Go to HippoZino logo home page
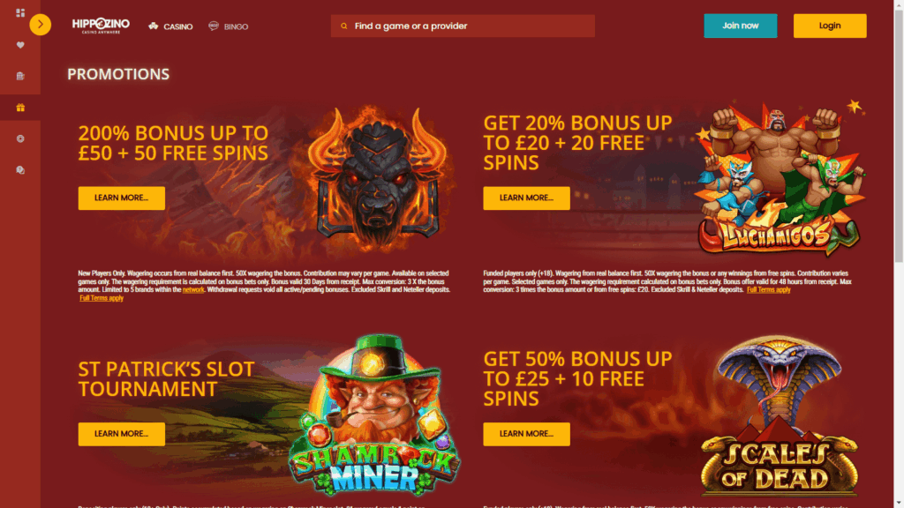Screen dimensions: 904x508 (x=101, y=26)
